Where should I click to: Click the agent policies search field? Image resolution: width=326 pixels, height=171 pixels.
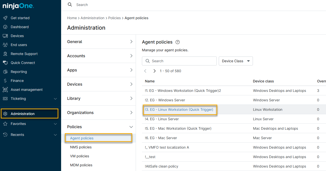point(182,61)
